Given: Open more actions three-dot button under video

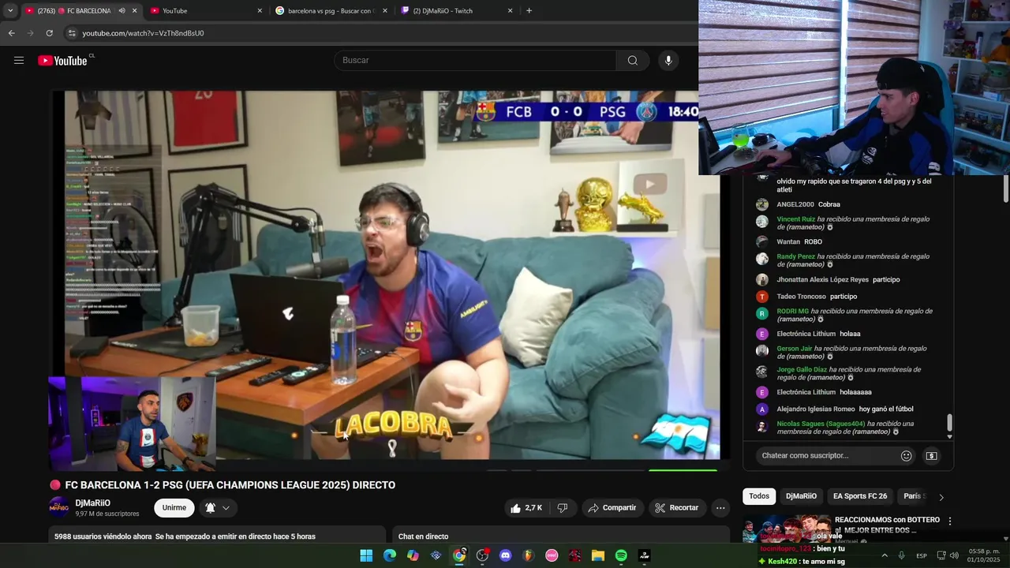Looking at the screenshot, I should pos(720,508).
